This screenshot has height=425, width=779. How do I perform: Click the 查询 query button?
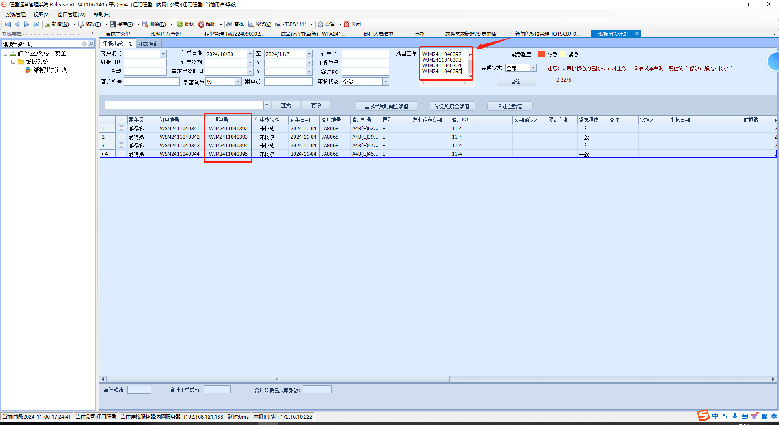point(516,82)
